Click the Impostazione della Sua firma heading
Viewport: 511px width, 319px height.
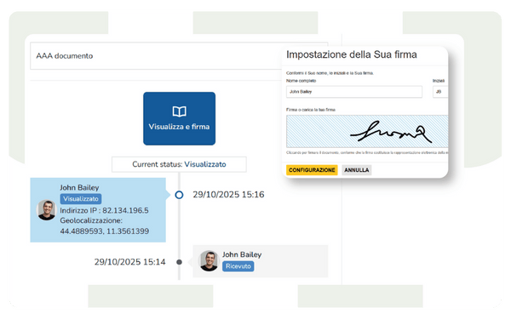click(352, 54)
